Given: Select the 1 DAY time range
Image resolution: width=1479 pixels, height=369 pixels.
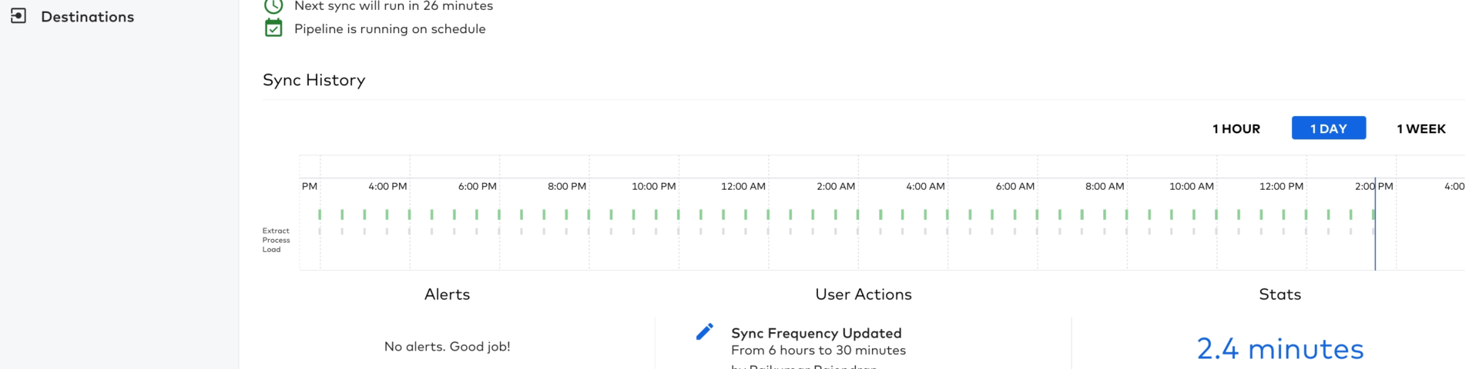Looking at the screenshot, I should [1328, 128].
